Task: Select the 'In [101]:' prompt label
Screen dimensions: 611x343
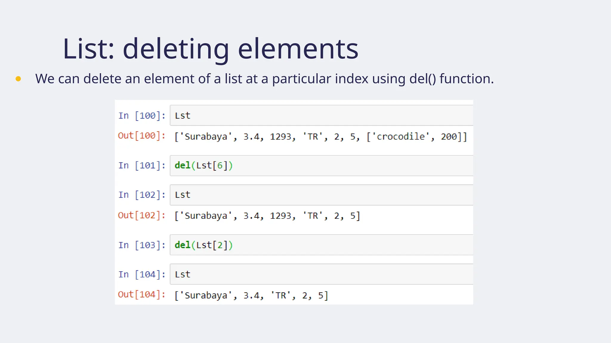Action: 142,165
